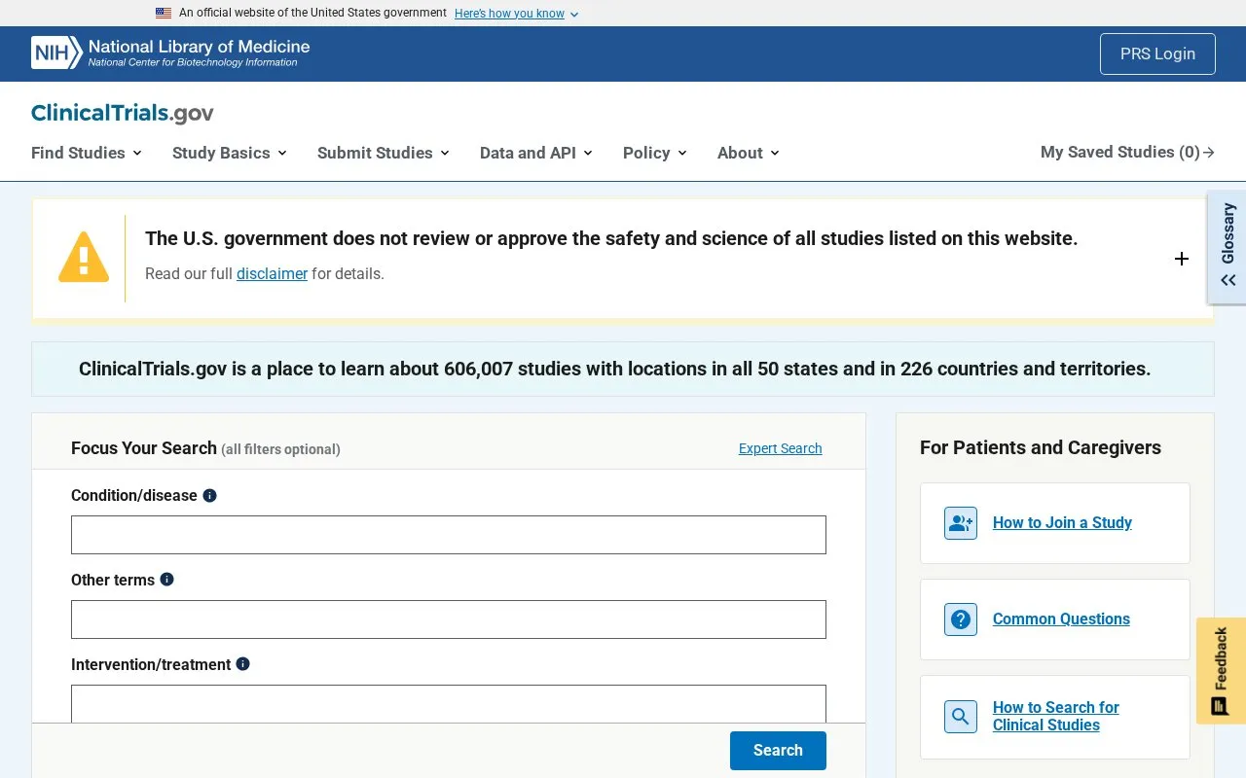Open the Glossary side tab

click(1228, 247)
